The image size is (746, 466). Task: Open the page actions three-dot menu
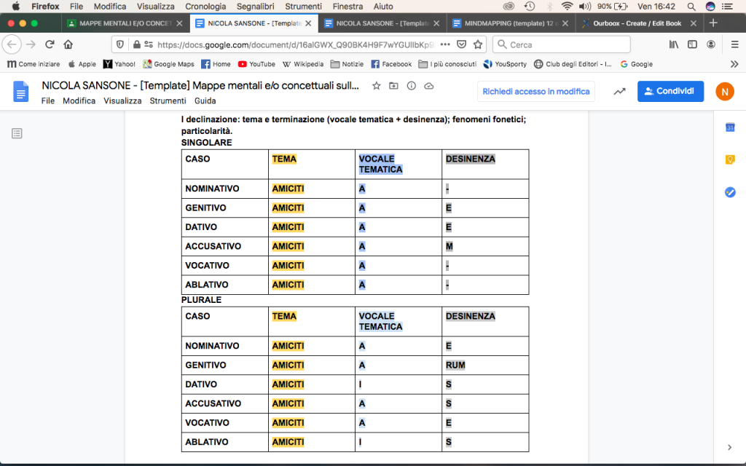pos(445,44)
